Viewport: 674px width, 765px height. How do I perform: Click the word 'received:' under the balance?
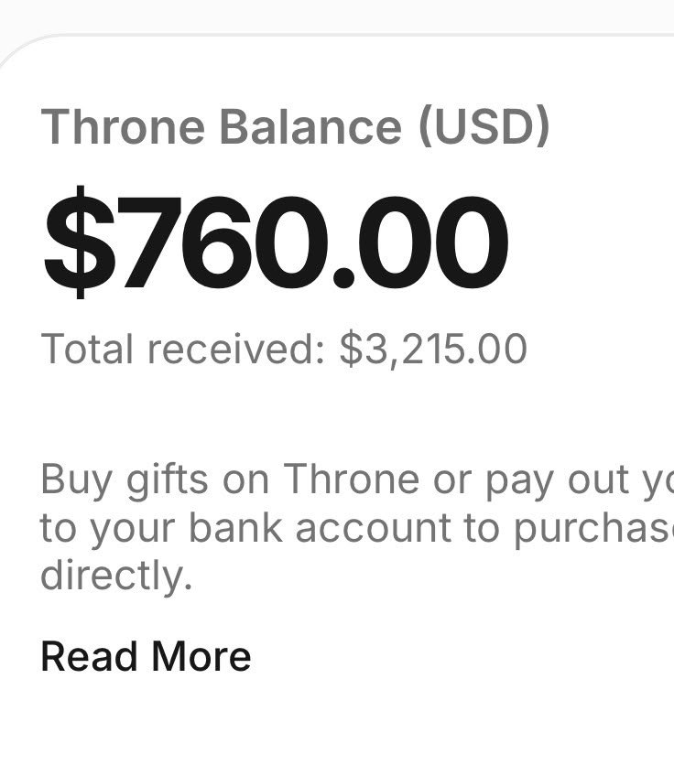point(236,349)
